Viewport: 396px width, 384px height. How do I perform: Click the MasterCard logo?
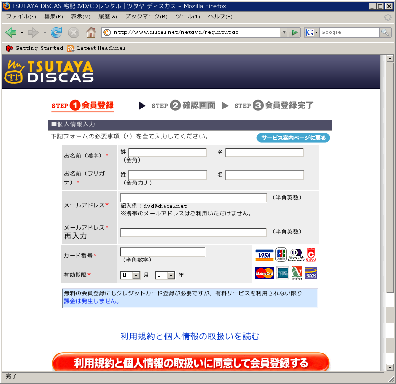point(265,274)
